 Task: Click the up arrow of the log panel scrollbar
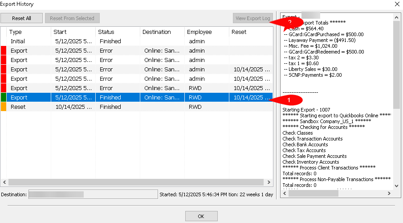coord(397,17)
